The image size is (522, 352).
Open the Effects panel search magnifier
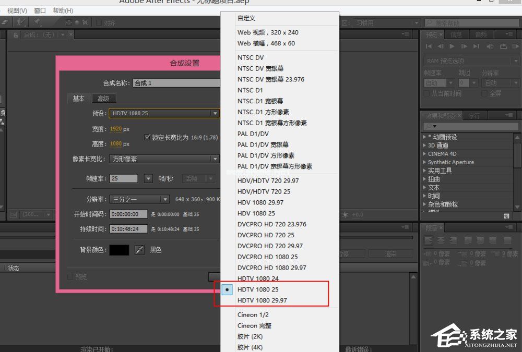428,126
